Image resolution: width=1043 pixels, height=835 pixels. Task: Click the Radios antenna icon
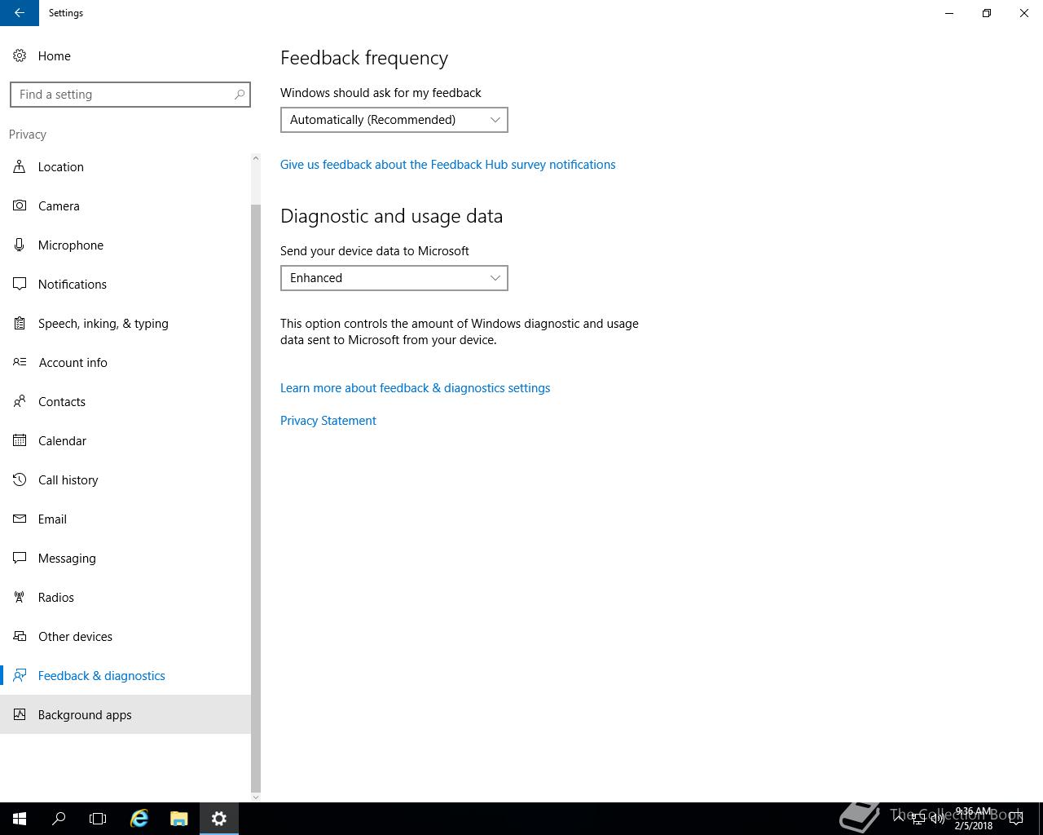(x=20, y=597)
